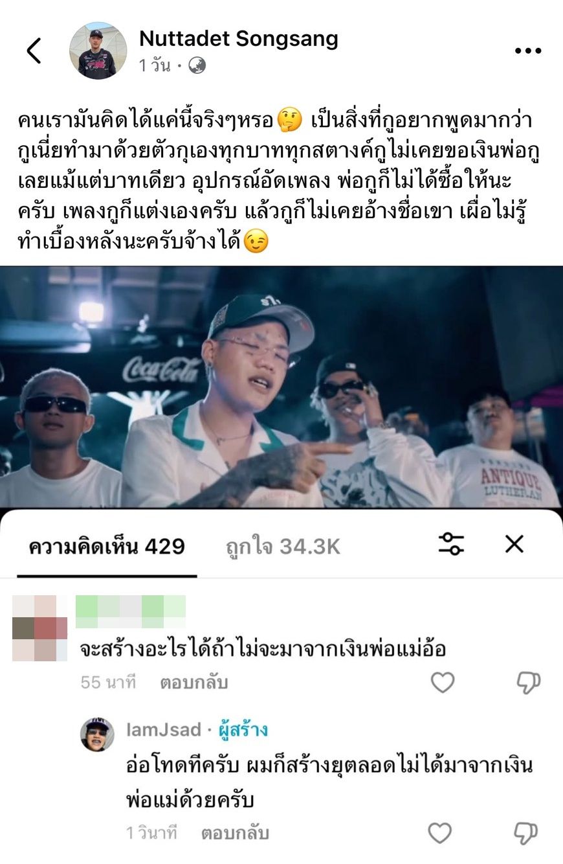Screen dimensions: 563x864
Task: Tap the globe public privacy icon
Action: (x=197, y=65)
